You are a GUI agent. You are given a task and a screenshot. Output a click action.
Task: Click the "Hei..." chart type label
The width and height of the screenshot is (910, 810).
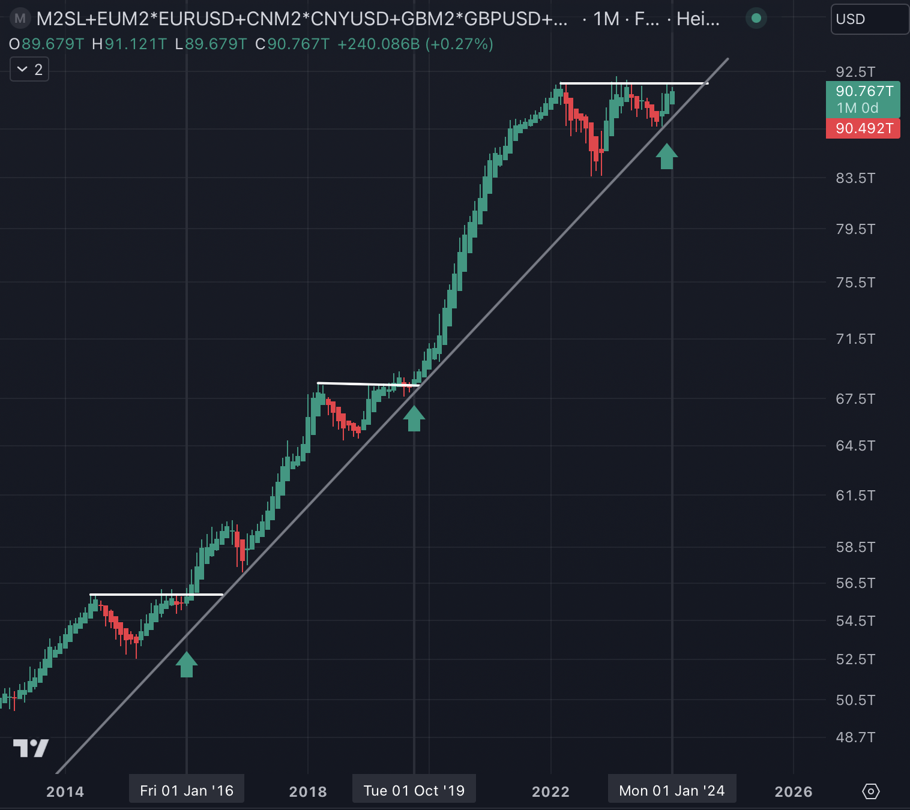coord(698,19)
